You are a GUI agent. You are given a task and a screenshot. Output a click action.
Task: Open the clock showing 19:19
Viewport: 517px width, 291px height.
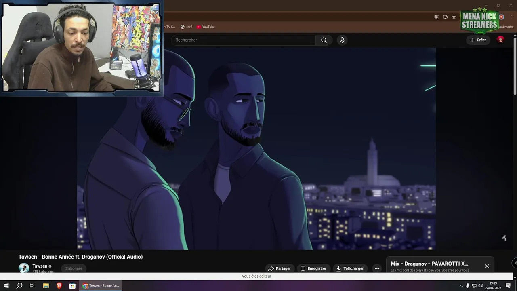click(493, 286)
